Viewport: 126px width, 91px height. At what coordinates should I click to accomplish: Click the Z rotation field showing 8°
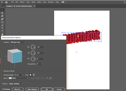tap(40, 59)
